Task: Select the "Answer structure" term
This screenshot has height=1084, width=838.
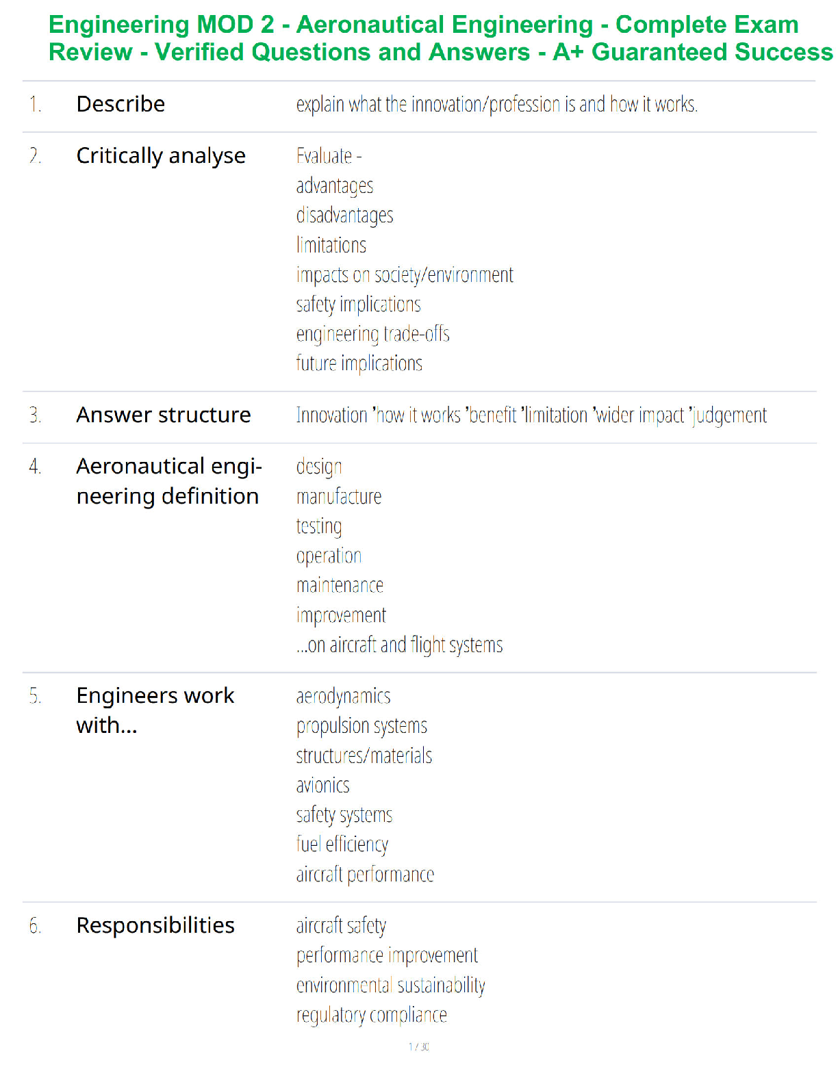Action: [164, 415]
